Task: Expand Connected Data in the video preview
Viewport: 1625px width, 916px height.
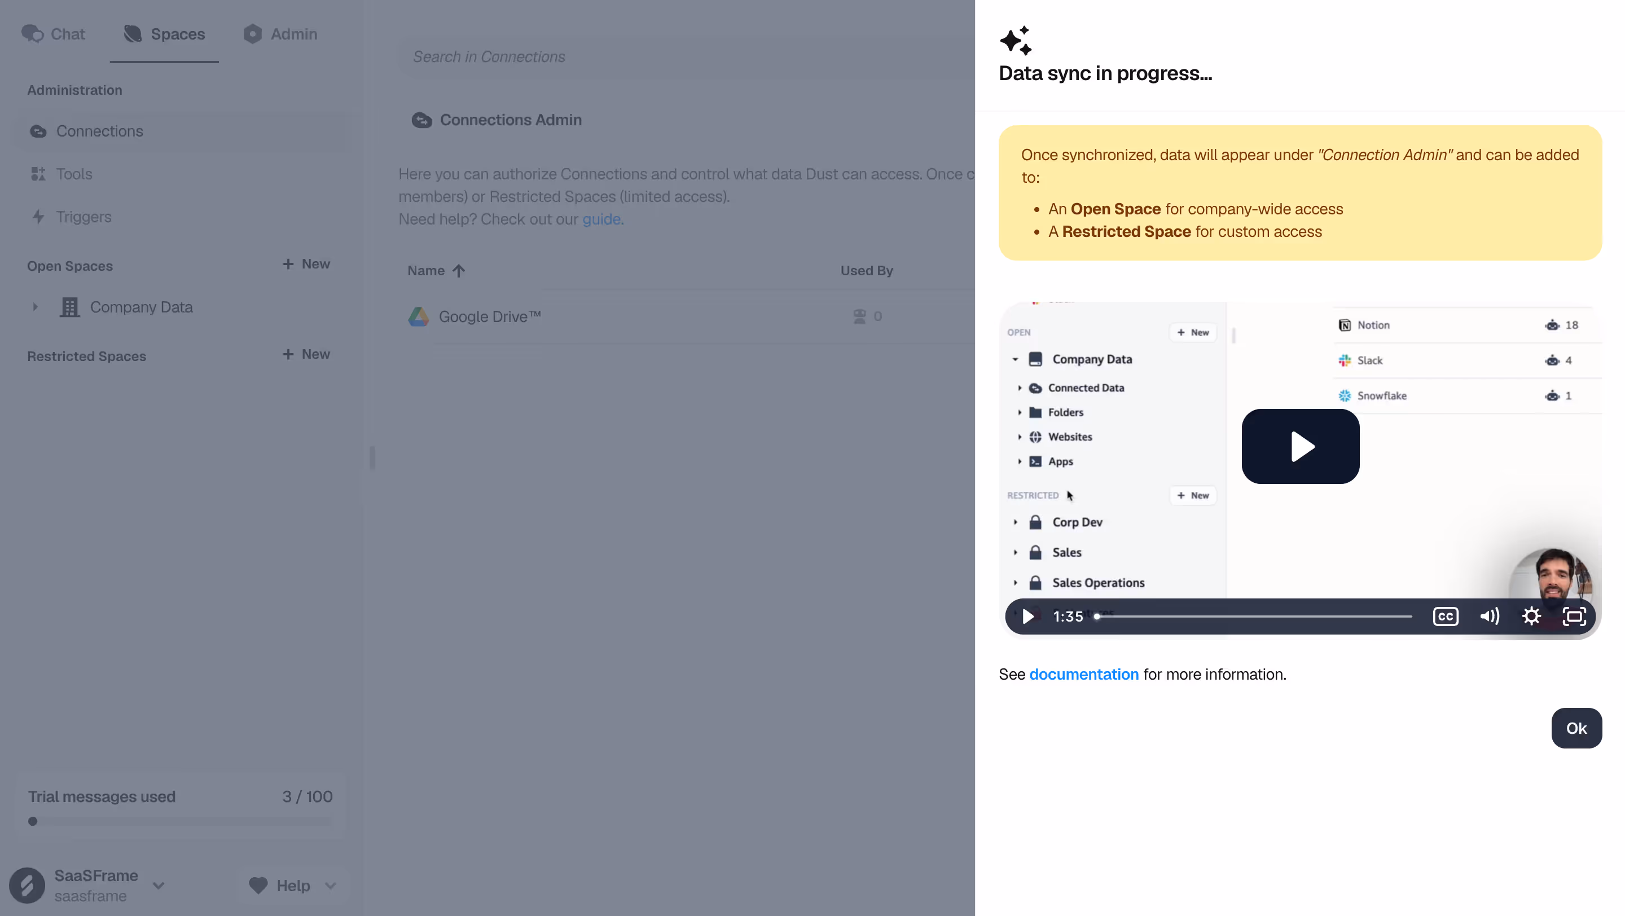Action: [1020, 387]
